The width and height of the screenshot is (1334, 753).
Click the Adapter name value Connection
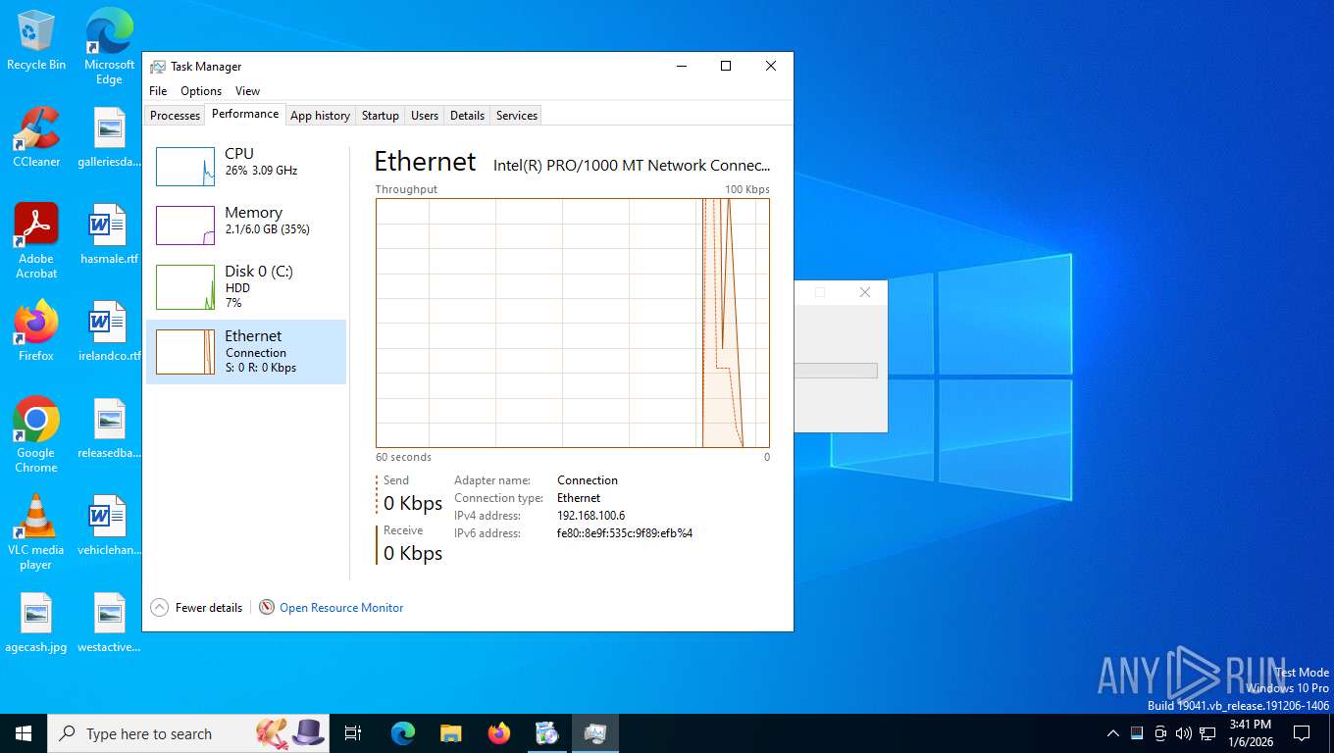[588, 480]
